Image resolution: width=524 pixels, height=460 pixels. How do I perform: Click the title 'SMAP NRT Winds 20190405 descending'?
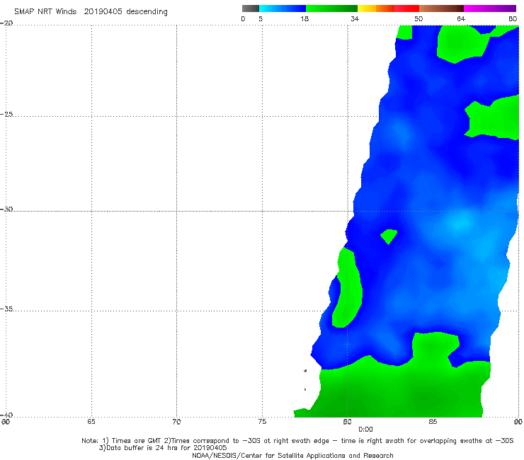91,11
